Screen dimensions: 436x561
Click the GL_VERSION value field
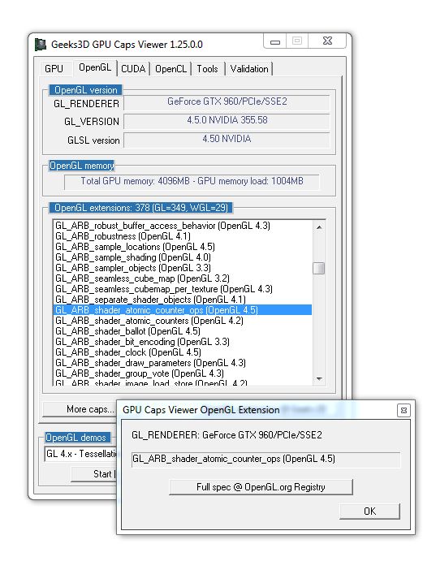coord(227,121)
